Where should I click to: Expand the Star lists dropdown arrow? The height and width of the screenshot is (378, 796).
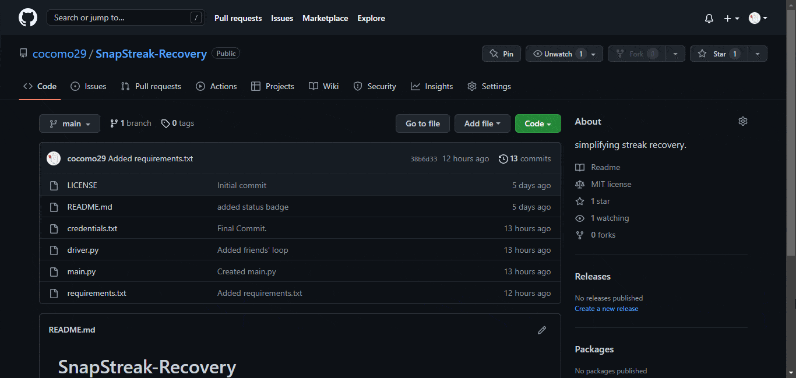pyautogui.click(x=758, y=54)
